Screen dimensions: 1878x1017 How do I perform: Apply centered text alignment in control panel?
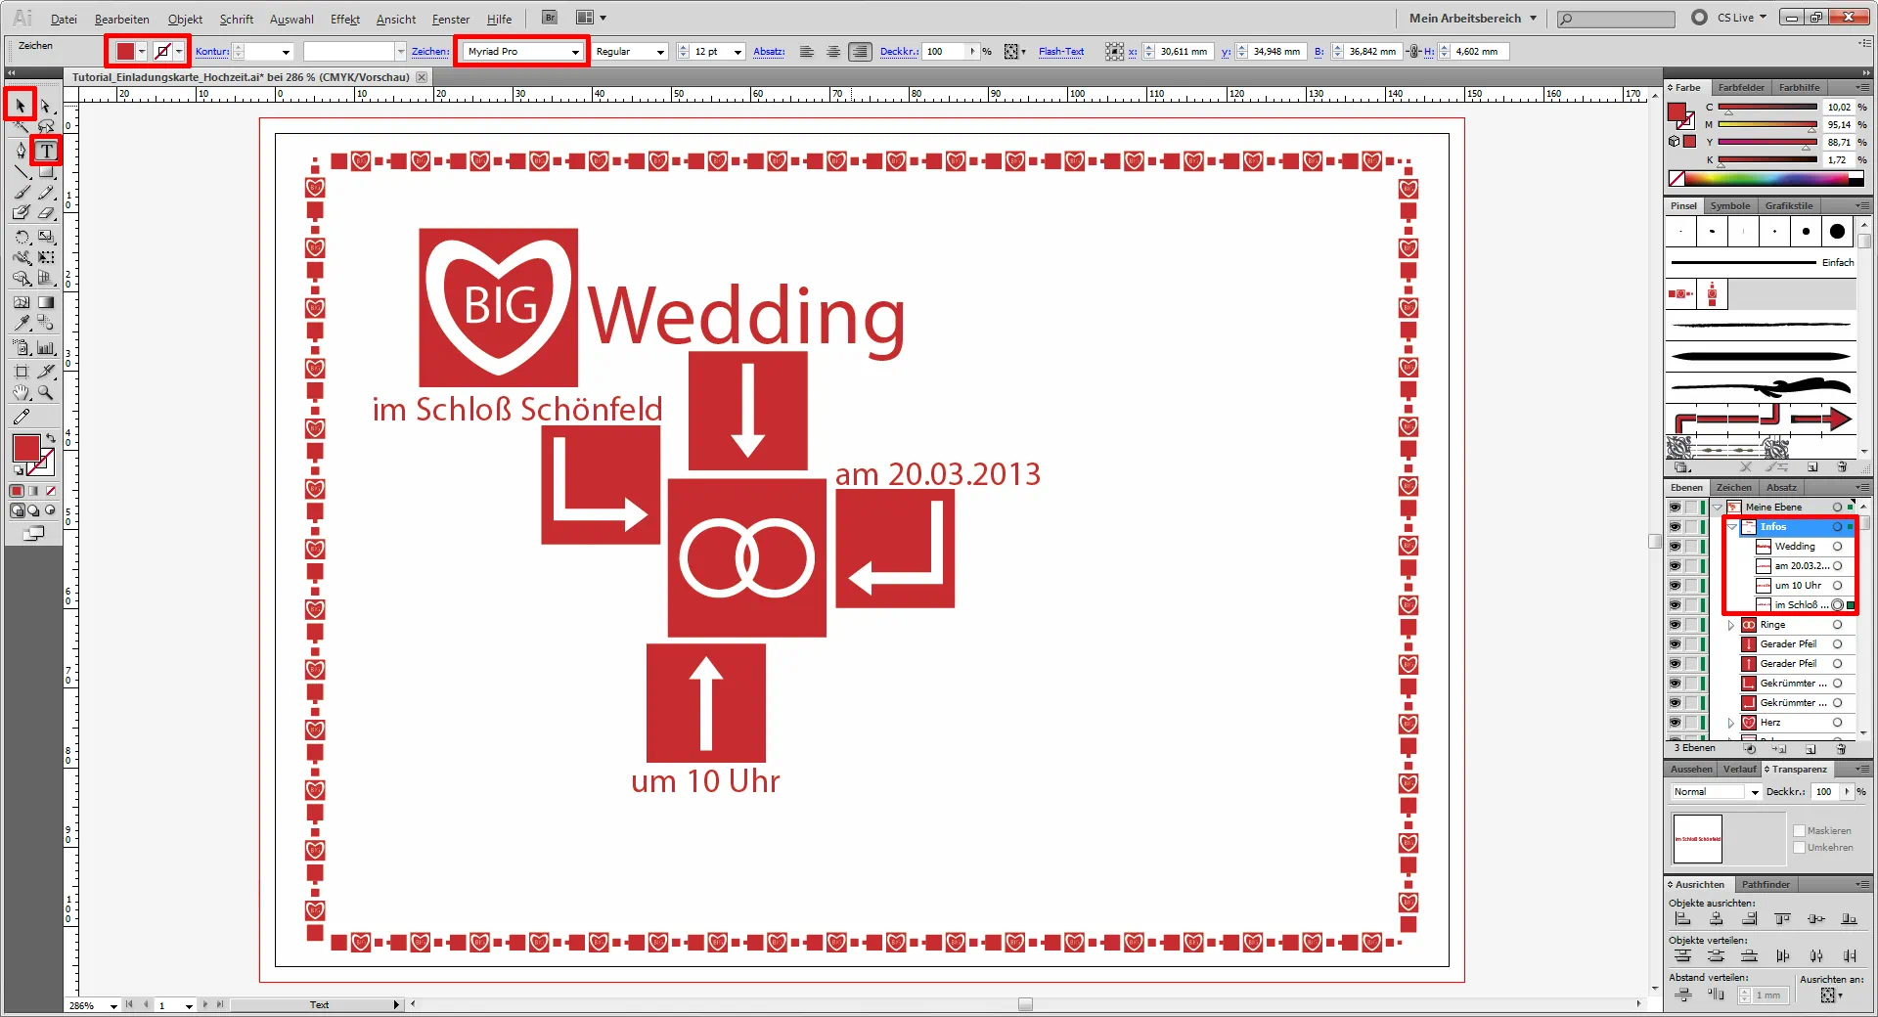tap(833, 52)
